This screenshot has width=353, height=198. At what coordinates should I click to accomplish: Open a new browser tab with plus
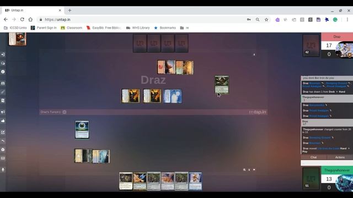(70, 10)
